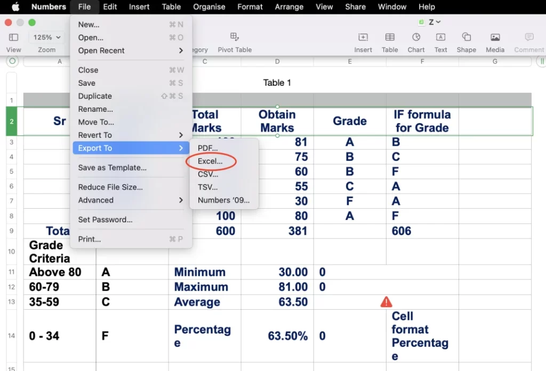Open the File menu
The height and width of the screenshot is (371, 546).
[84, 6]
